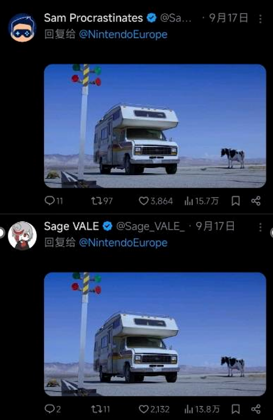
Task: Open Sage VALE's profile avatar
Action: coord(22,236)
